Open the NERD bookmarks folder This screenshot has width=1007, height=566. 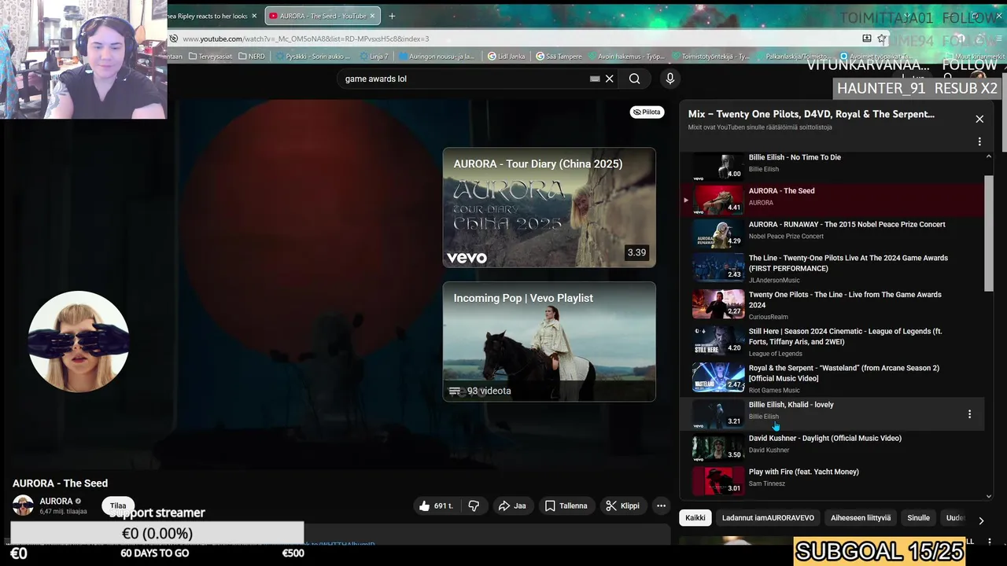(252, 57)
